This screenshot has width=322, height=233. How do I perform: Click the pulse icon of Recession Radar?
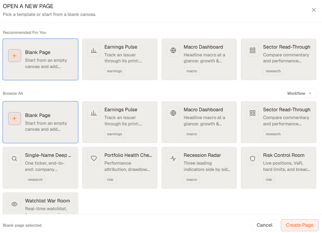coord(173,158)
